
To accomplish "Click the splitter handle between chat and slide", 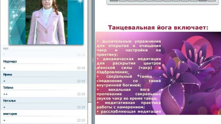I will pos(93,60).
